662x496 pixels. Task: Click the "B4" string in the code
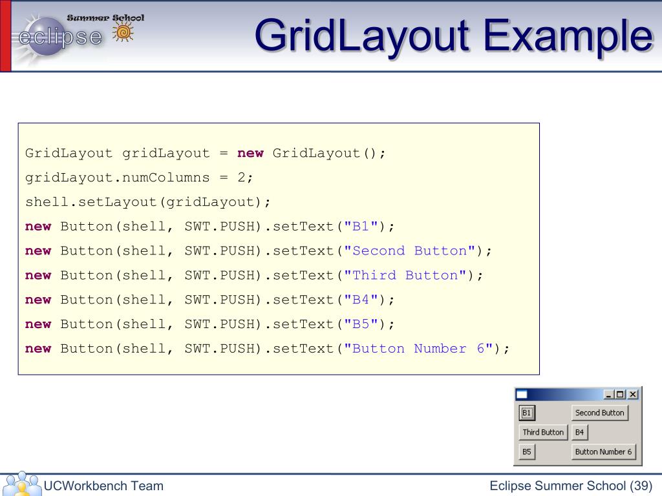point(361,300)
